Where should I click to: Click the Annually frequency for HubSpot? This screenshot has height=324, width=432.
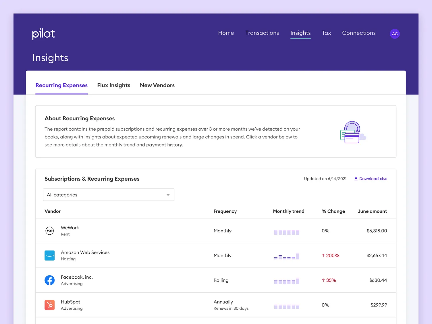point(223,302)
